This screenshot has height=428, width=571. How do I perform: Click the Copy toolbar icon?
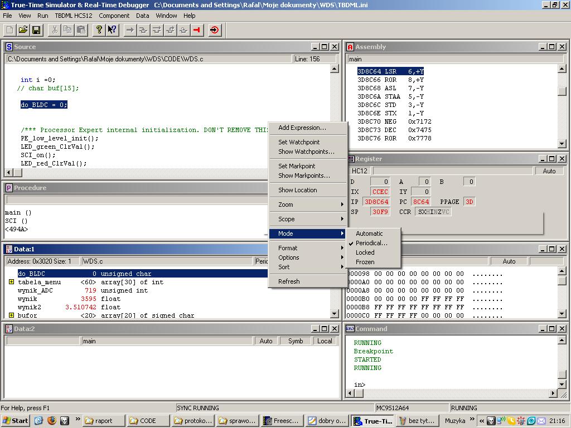pyautogui.click(x=67, y=30)
